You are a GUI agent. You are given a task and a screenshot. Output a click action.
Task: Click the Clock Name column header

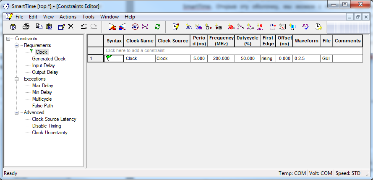point(140,41)
